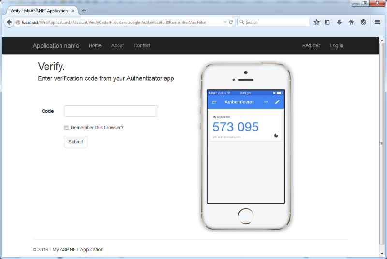Maximize the browser window
Viewport: 387px width, 259px height.
point(365,3)
